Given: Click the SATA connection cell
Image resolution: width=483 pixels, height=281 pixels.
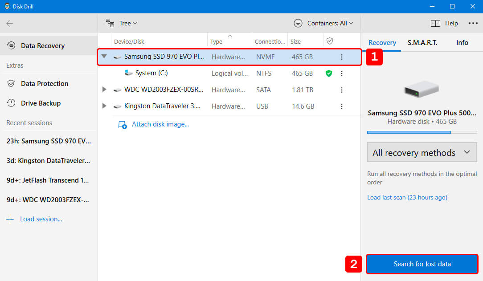Looking at the screenshot, I should pos(263,90).
